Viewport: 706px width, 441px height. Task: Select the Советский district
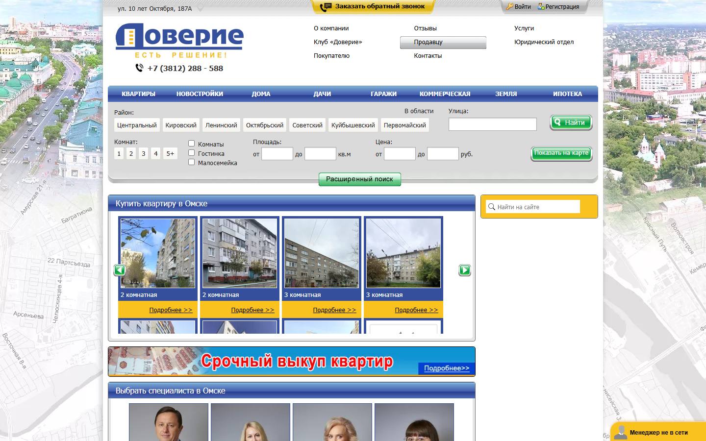click(x=307, y=125)
